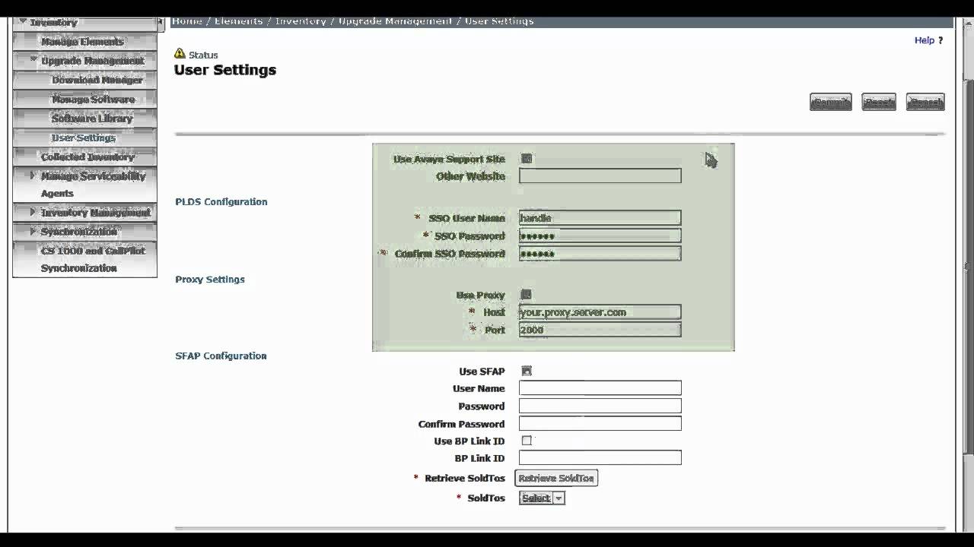Click the Help question mark icon
Image resolution: width=974 pixels, height=547 pixels.
[941, 40]
